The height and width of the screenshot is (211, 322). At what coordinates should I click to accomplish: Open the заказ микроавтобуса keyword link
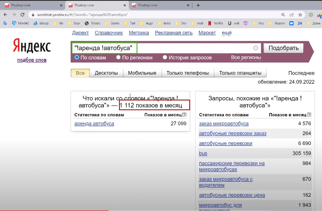(x=224, y=123)
